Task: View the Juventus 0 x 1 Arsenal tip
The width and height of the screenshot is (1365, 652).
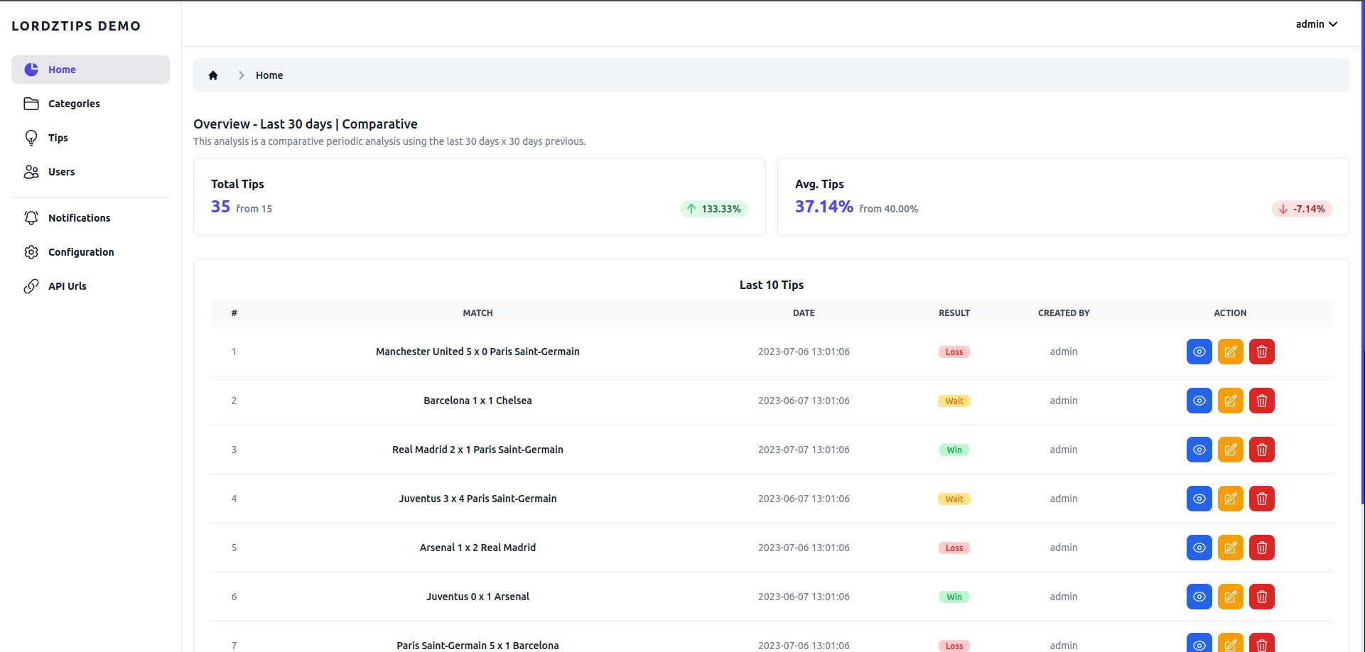Action: point(1199,597)
